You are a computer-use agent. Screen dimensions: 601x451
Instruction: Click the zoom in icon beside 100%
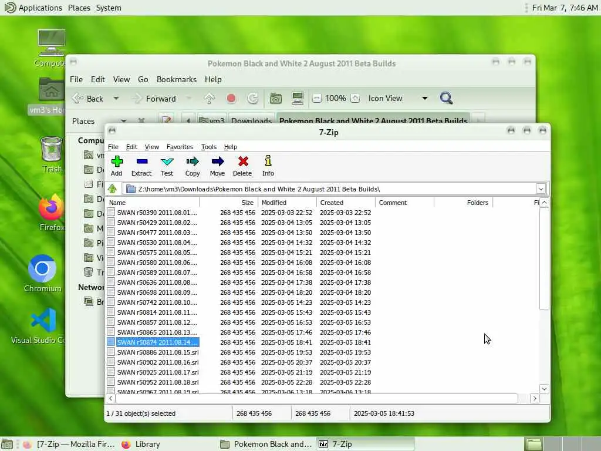click(x=355, y=99)
